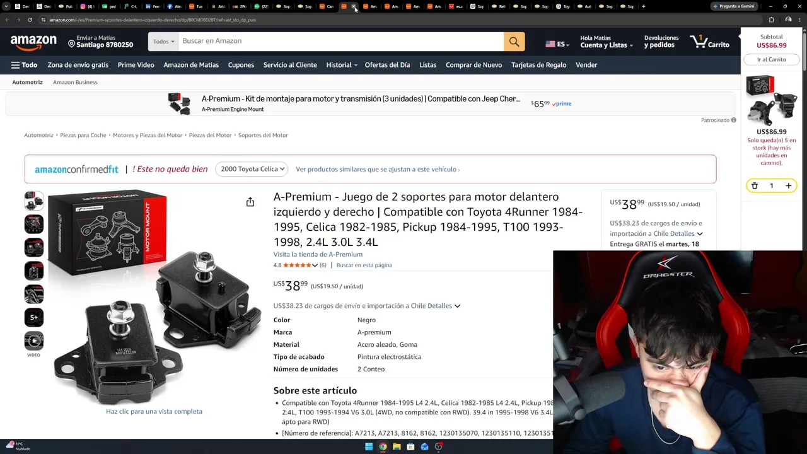
Task: Open the Todos search category dropdown
Action: point(163,42)
